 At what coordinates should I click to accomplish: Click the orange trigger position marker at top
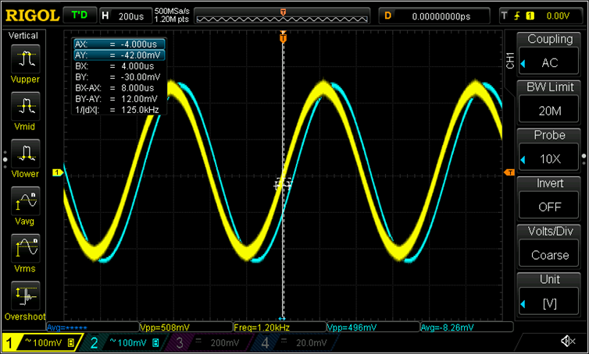(283, 37)
